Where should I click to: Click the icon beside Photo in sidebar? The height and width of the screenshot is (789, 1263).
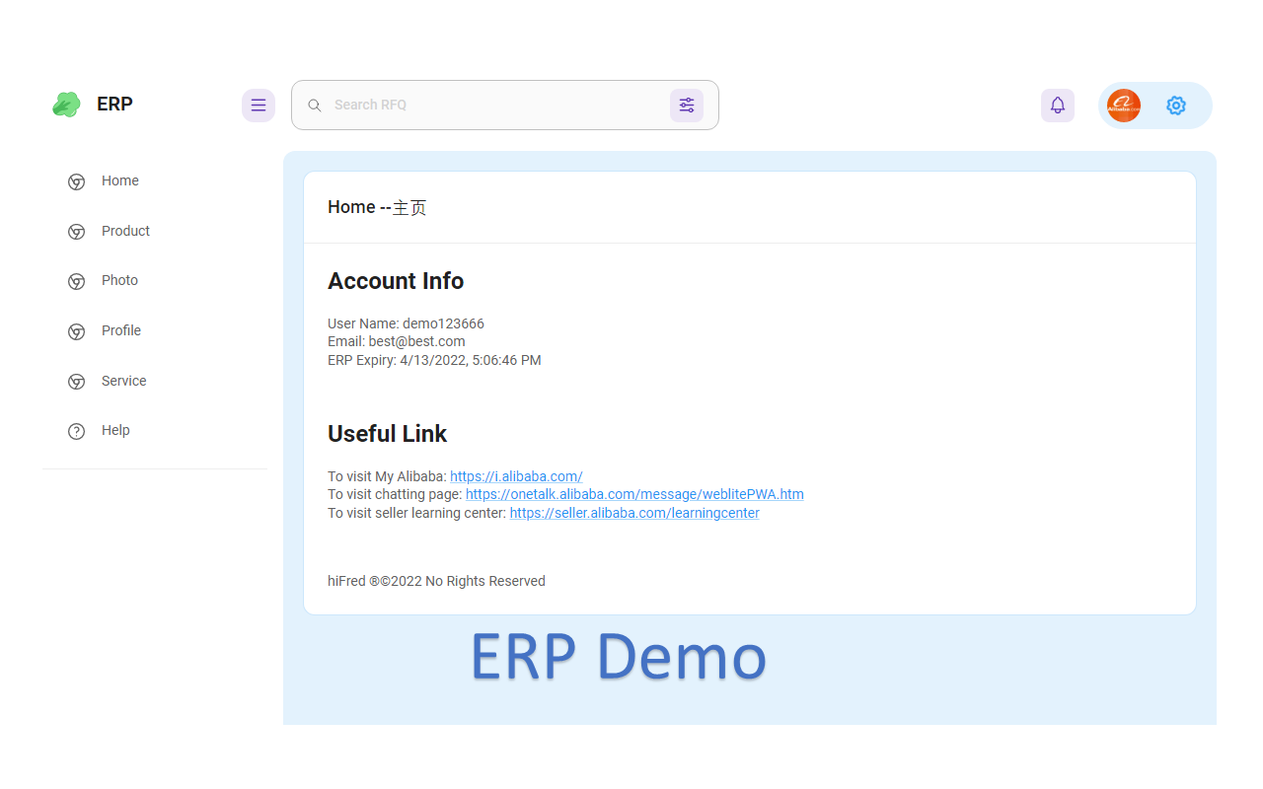(76, 281)
